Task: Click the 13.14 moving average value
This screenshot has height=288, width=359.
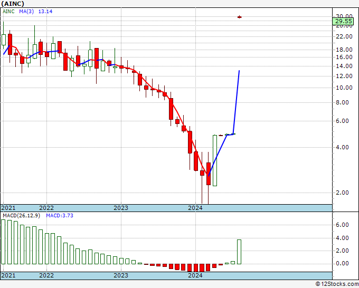Action: pos(45,12)
